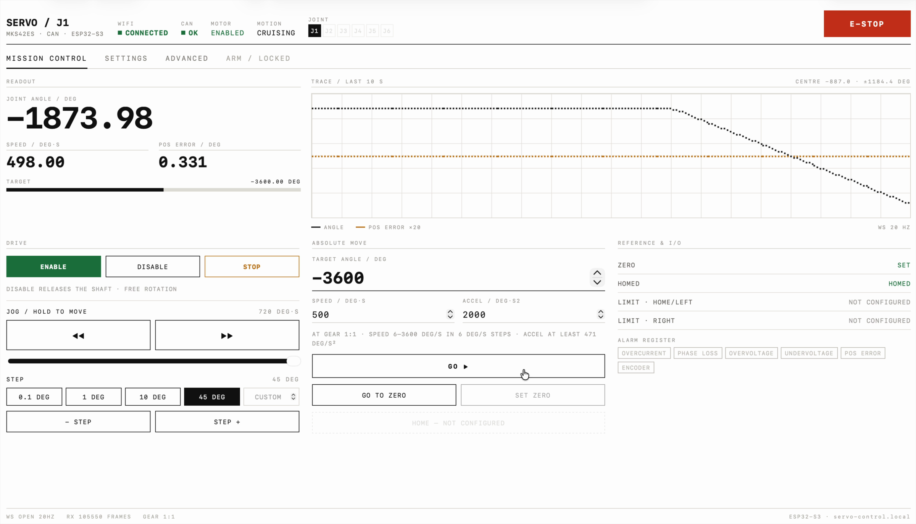Click the ENCODER alarm tag
The image size is (916, 524).
point(636,368)
